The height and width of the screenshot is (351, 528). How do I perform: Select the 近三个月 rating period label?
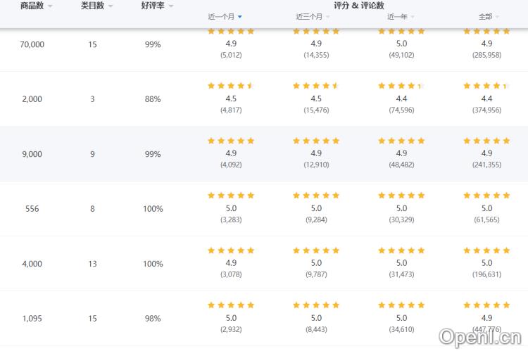[309, 16]
